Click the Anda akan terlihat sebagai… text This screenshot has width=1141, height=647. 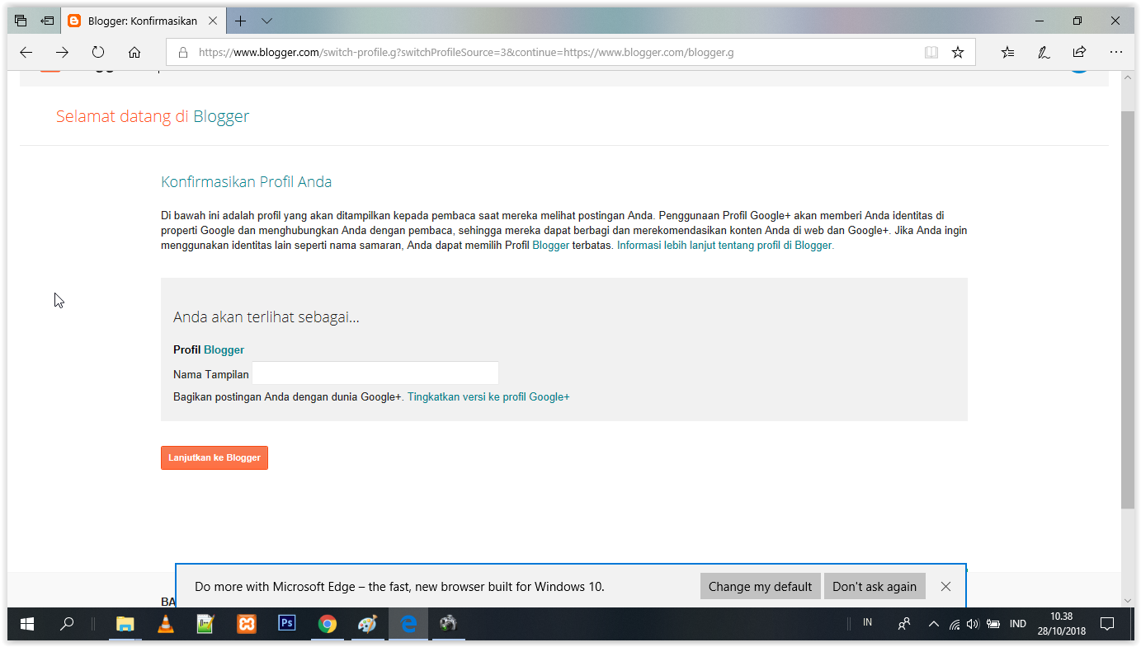(x=266, y=317)
